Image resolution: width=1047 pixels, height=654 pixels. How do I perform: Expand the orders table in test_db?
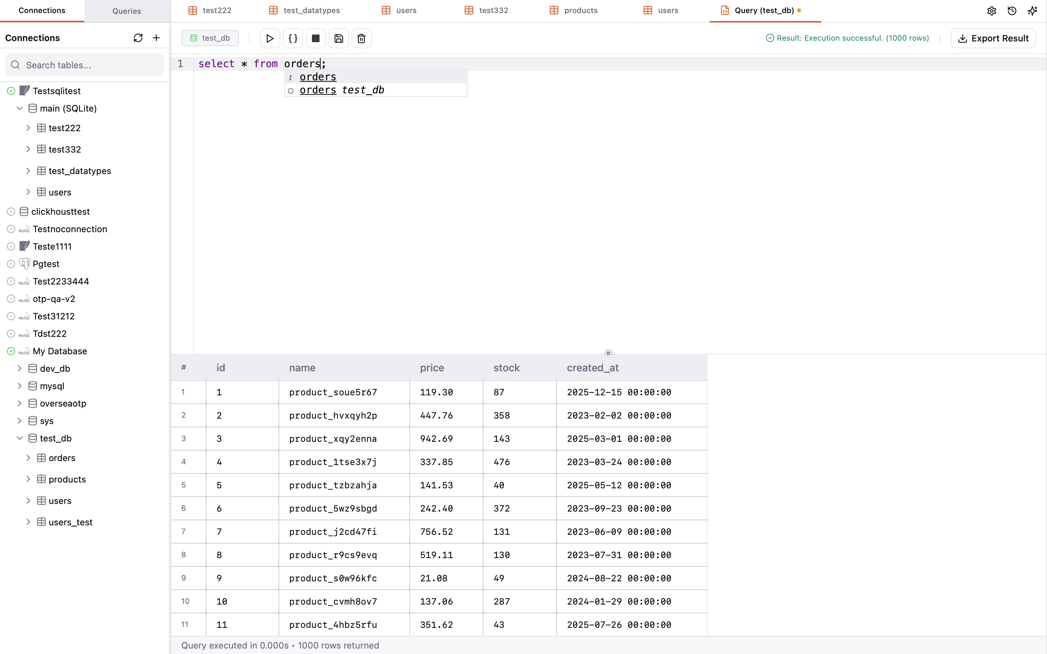coord(29,458)
